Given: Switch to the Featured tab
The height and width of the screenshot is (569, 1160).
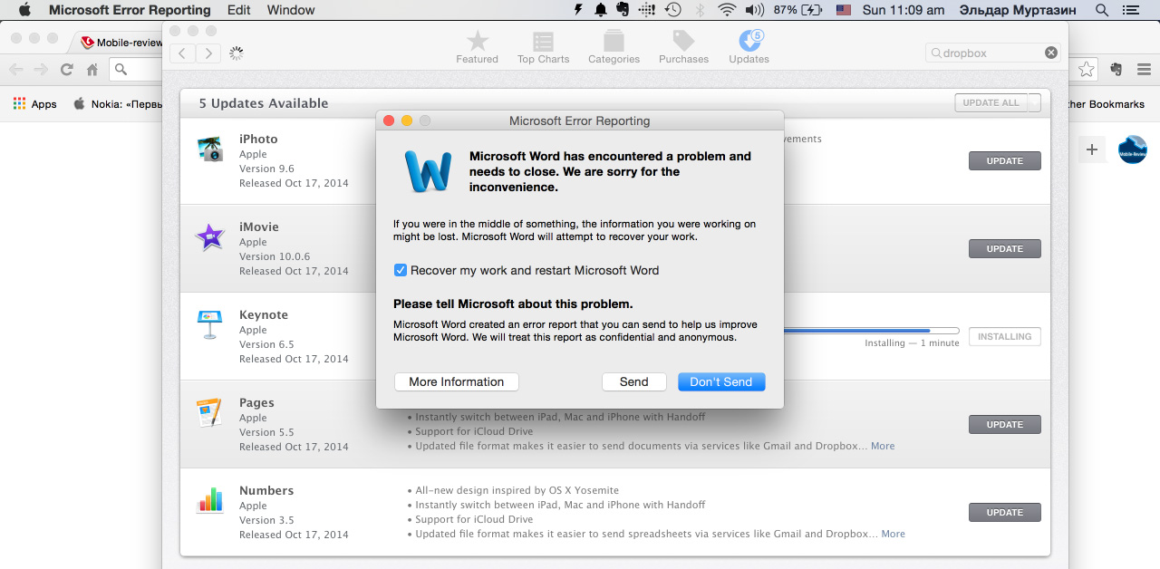Looking at the screenshot, I should pos(478,47).
